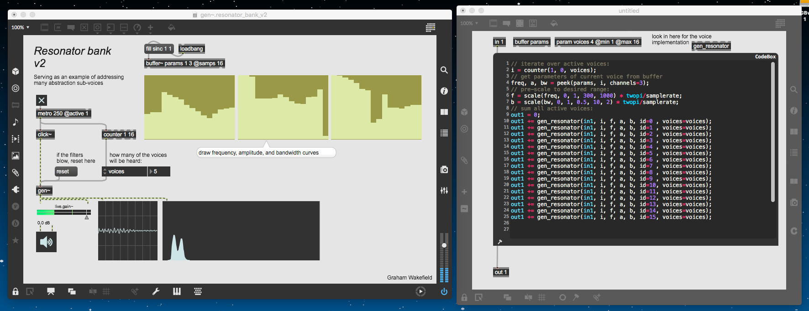The width and height of the screenshot is (809, 311).
Task: Click the live.gain~ level slider
Action: [63, 213]
